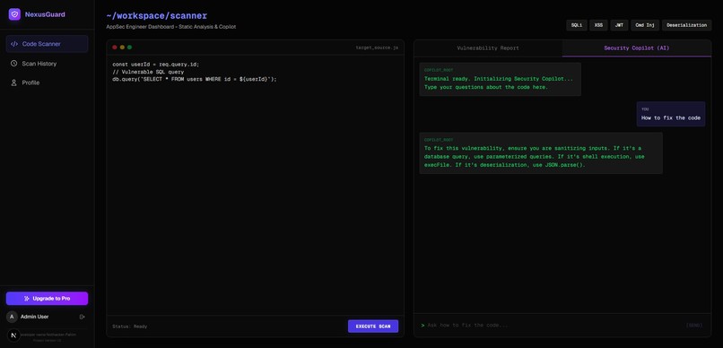Click the code brackets icon beside Code Scanner

13,44
